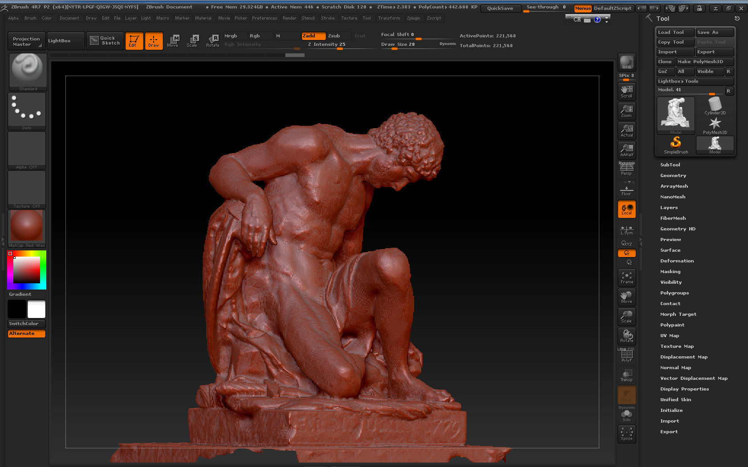
Task: Toggle Persp perspective view
Action: 626,169
